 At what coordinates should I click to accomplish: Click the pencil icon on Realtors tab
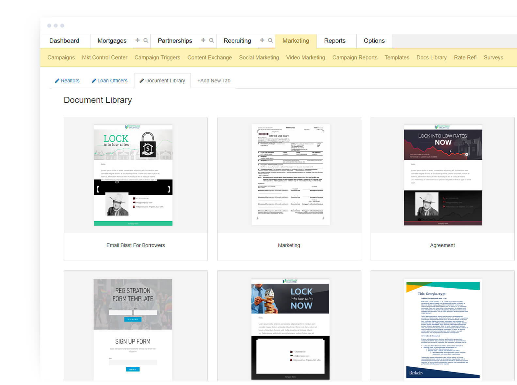[57, 81]
